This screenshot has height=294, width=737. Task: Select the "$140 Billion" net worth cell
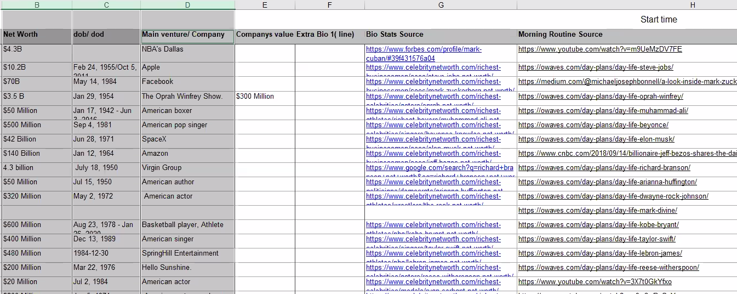coord(21,154)
